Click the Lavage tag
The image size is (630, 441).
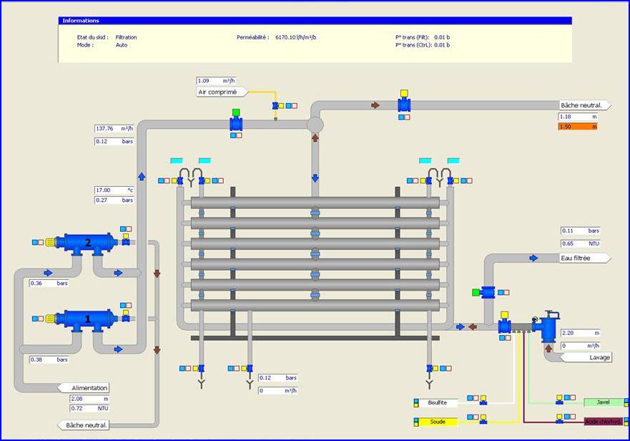coord(586,357)
